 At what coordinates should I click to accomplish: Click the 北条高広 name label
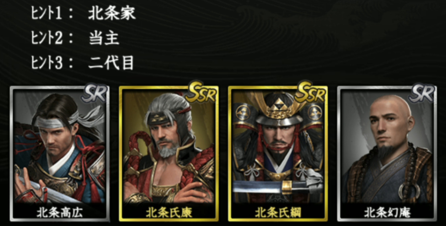(60, 212)
